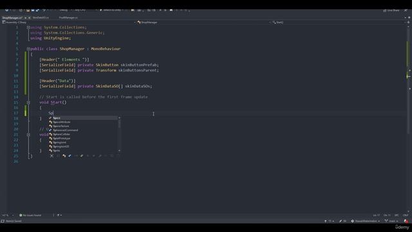Place cursor on line 17 after Sp
Viewport: 412px width, 232px height.
pos(53,113)
